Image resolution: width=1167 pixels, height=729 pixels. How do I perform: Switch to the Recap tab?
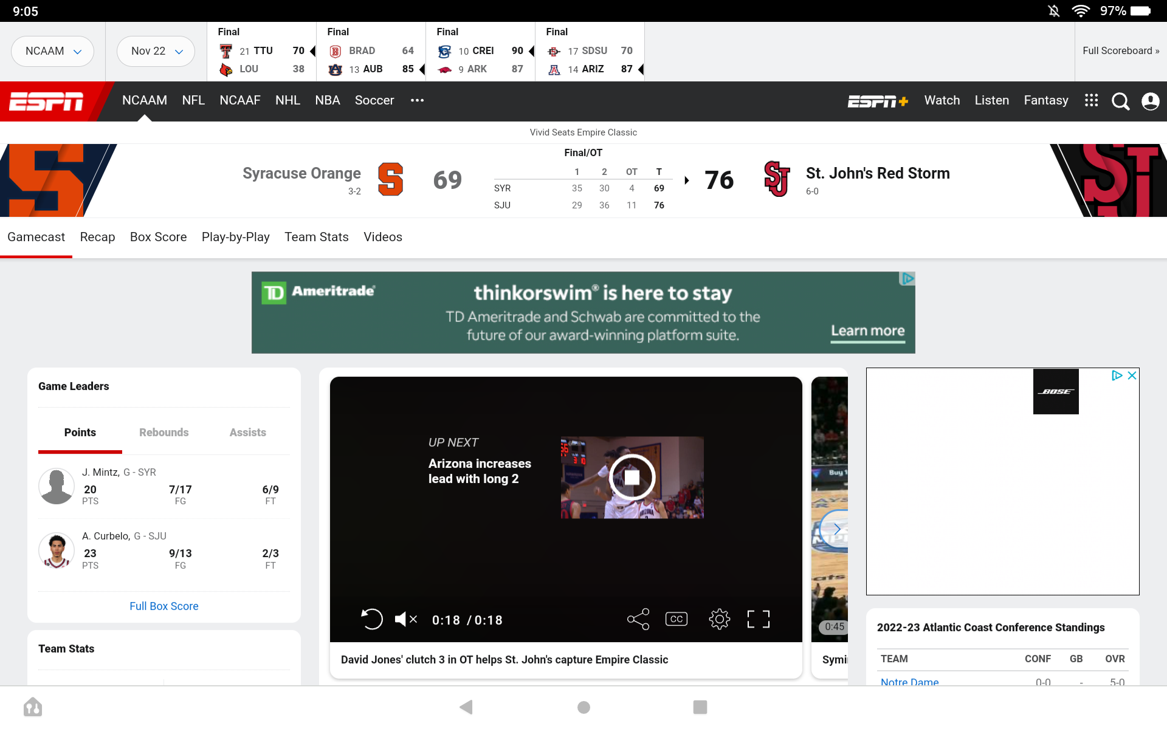pos(97,237)
